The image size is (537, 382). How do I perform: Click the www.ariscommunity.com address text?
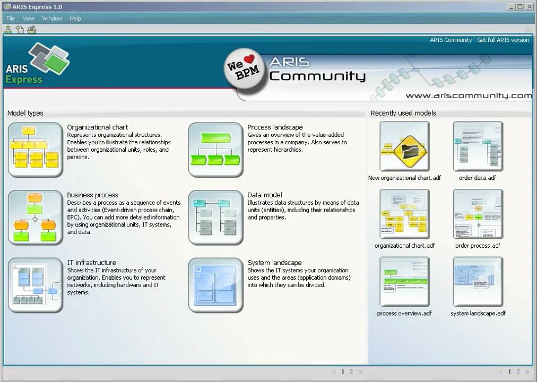pos(469,96)
